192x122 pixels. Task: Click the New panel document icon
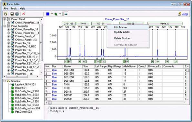click(x=5, y=14)
